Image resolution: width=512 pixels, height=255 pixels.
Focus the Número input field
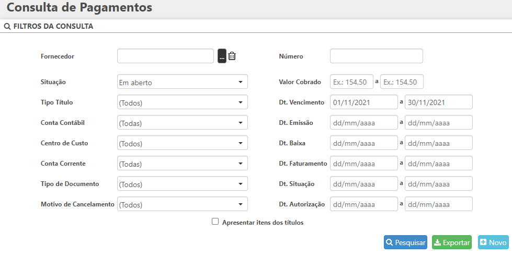376,56
